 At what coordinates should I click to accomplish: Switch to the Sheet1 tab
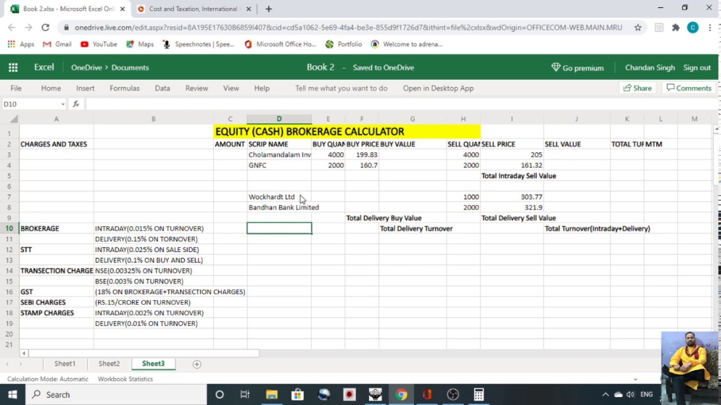click(65, 364)
